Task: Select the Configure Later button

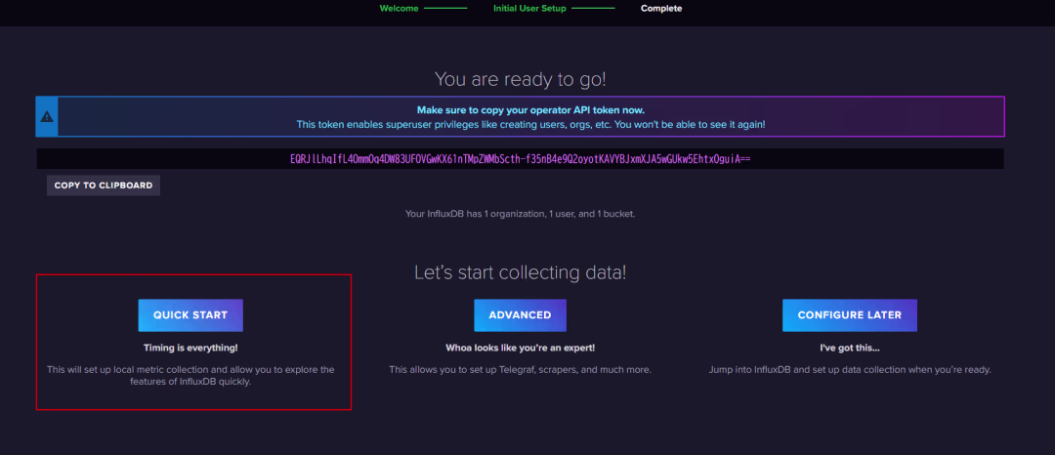Action: pyautogui.click(x=850, y=315)
